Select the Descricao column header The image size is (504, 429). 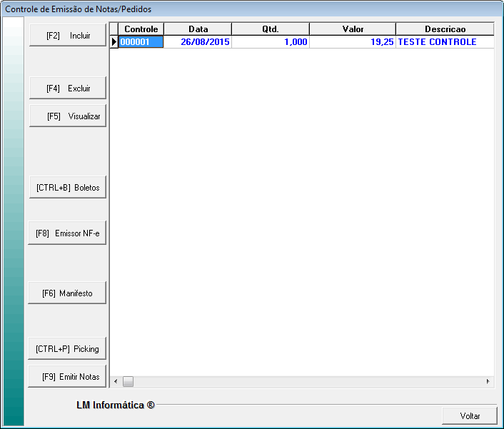(444, 29)
